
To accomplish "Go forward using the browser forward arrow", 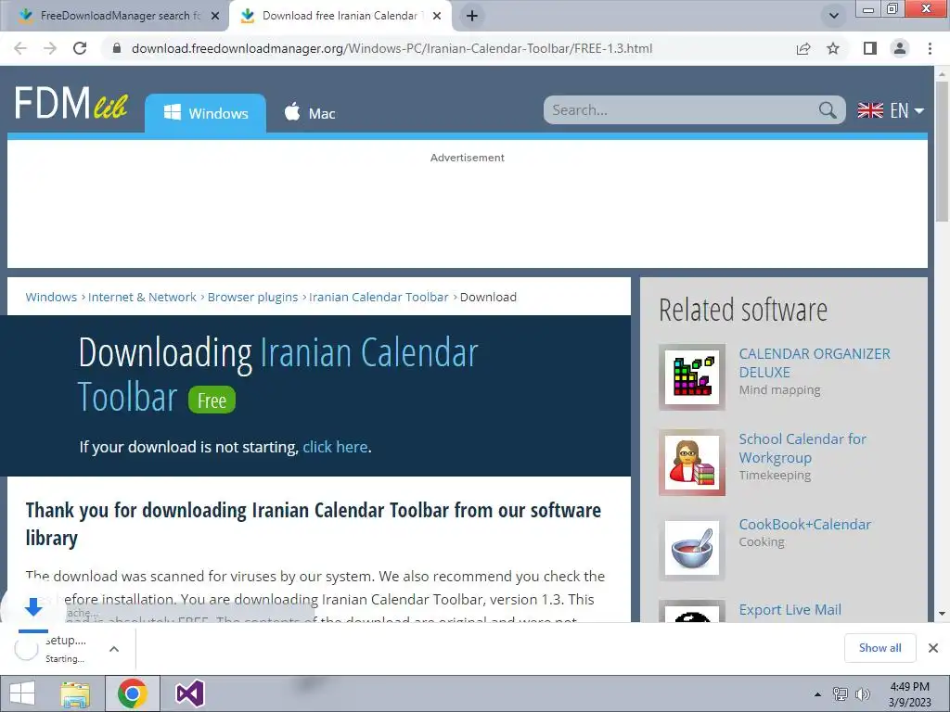I will click(x=50, y=48).
